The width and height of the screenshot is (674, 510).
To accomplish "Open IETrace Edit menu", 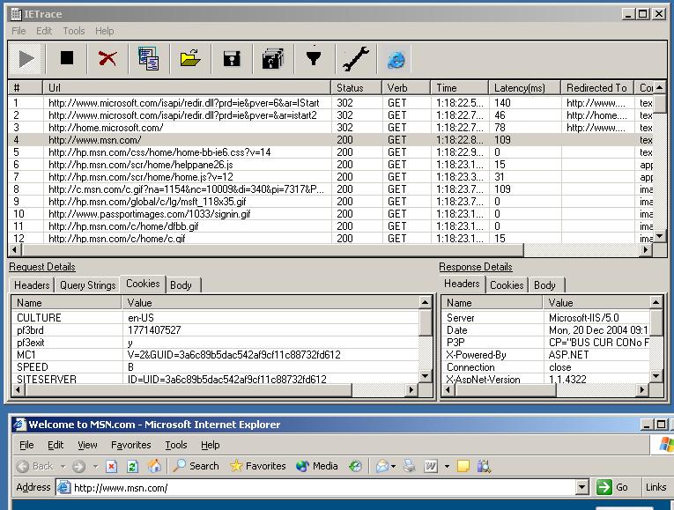I will pyautogui.click(x=44, y=31).
